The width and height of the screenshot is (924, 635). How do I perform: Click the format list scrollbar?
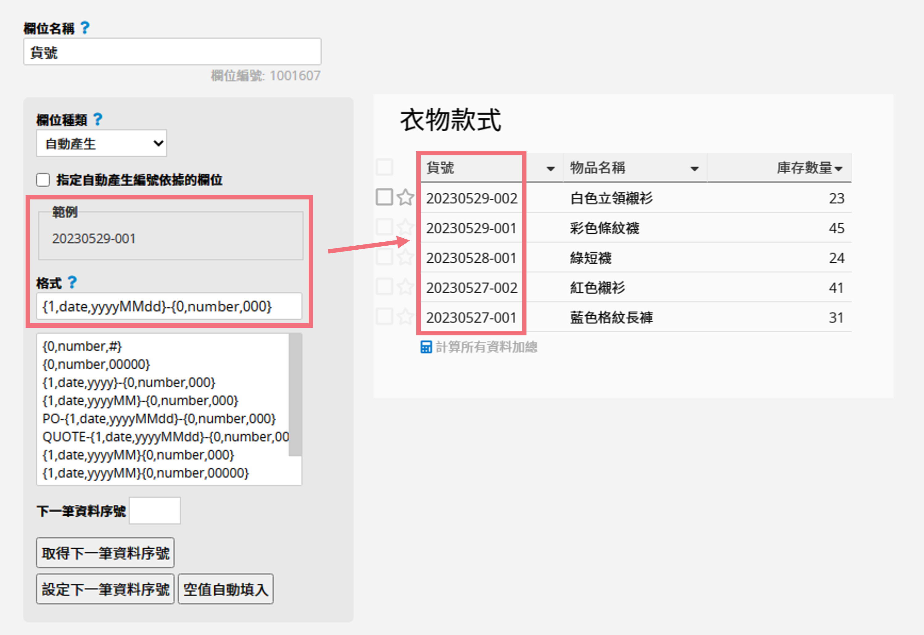[295, 395]
